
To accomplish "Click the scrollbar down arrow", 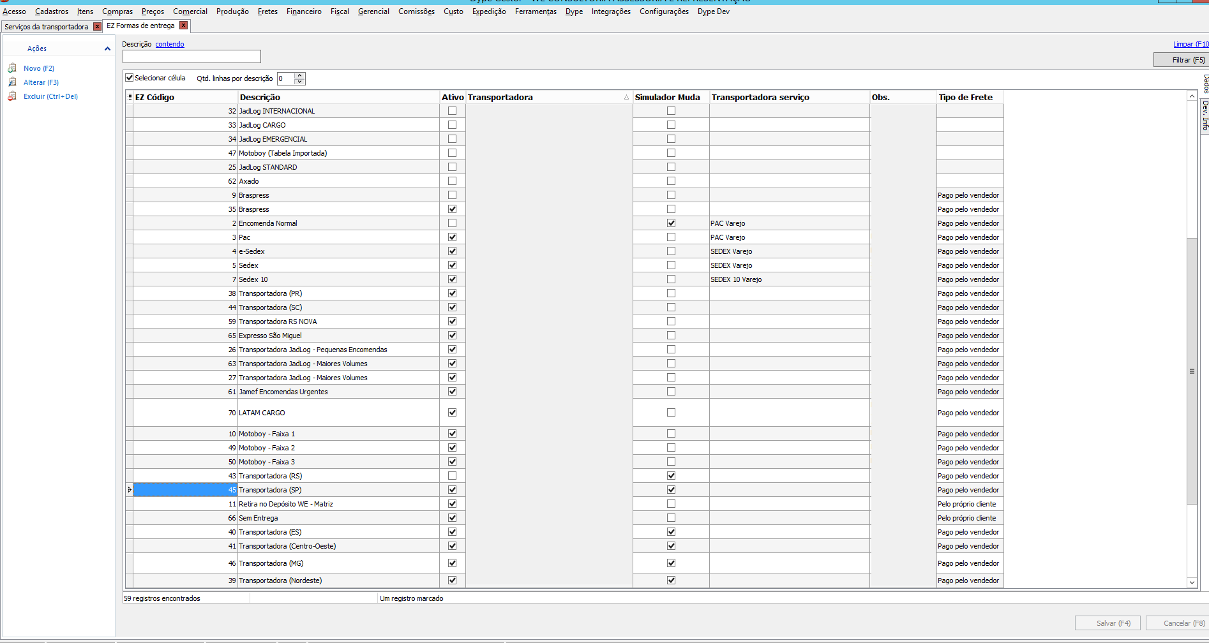I will [1192, 582].
